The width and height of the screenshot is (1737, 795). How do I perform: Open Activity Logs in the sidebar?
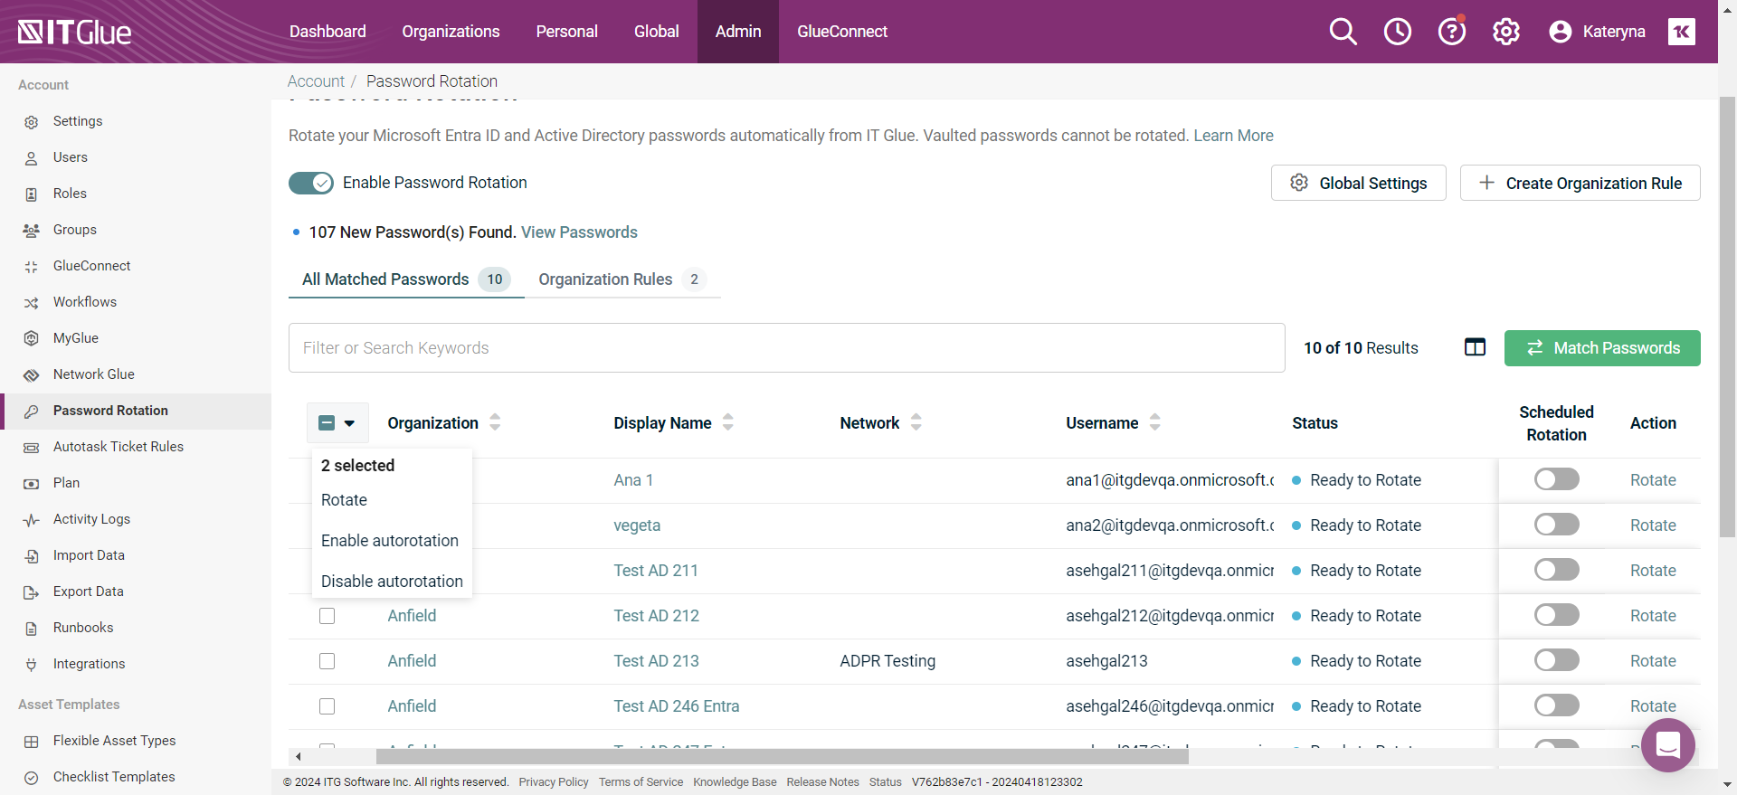click(91, 519)
